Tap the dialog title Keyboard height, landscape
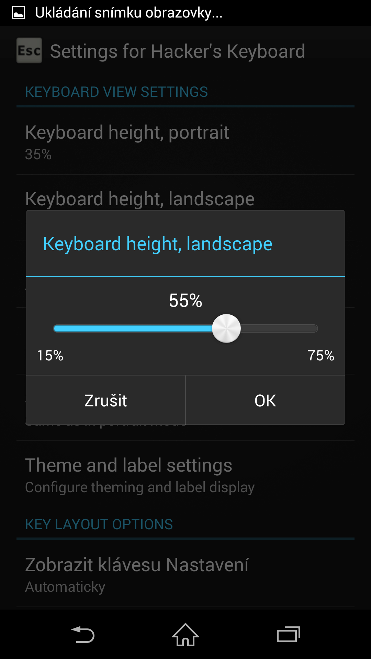This screenshot has width=371, height=659. (x=158, y=244)
